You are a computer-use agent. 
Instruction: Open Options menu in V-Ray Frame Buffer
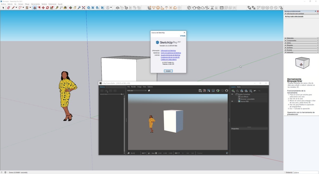[x=150, y=87]
